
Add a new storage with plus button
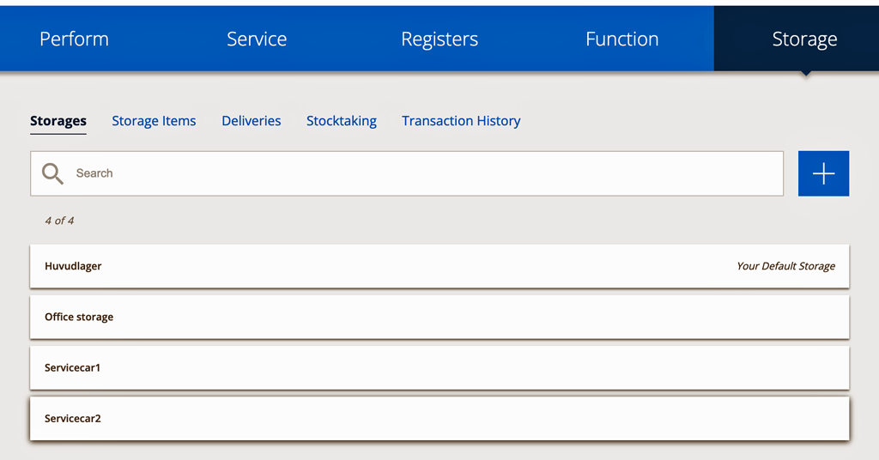pos(823,173)
